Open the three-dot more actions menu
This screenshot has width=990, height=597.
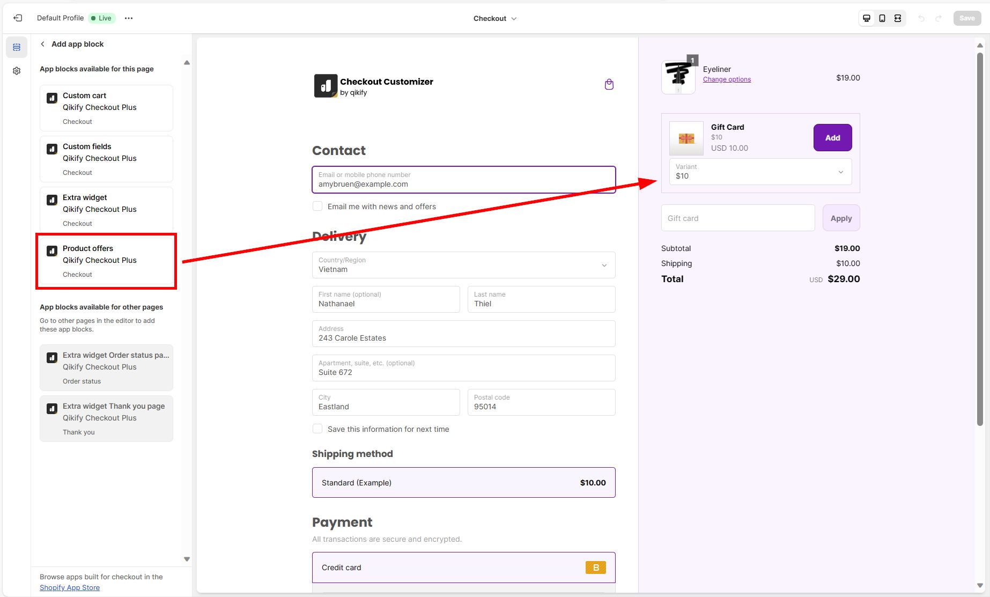coord(129,18)
